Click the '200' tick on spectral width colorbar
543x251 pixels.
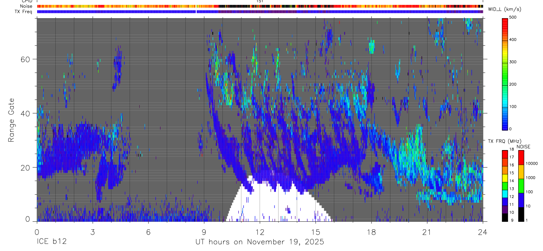(513, 84)
